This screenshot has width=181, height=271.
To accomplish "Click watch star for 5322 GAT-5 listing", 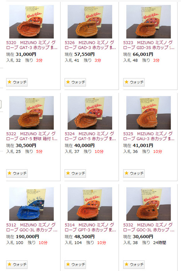I will (17, 173).
